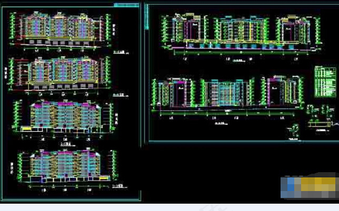Screen dimensions: 339x211
Task: Click the green schedule table on right sheet
Action: (325, 81)
